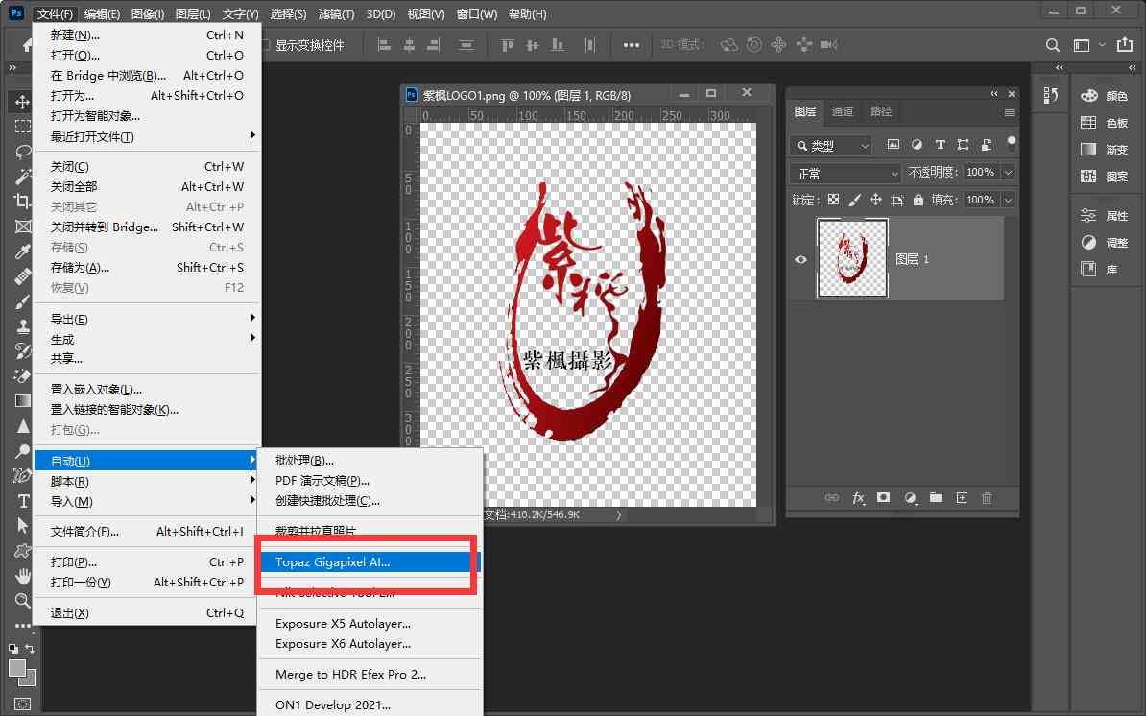Open the 颜色 color panel

click(1105, 96)
